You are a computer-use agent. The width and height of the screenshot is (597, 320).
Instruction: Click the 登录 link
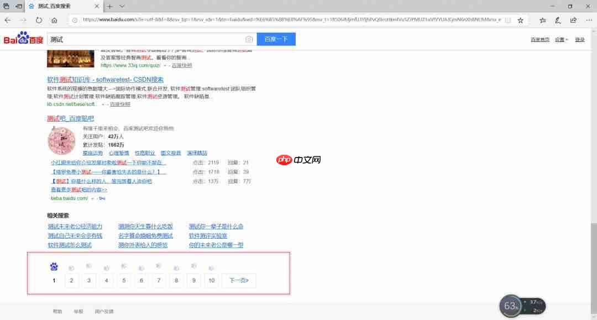pos(579,39)
